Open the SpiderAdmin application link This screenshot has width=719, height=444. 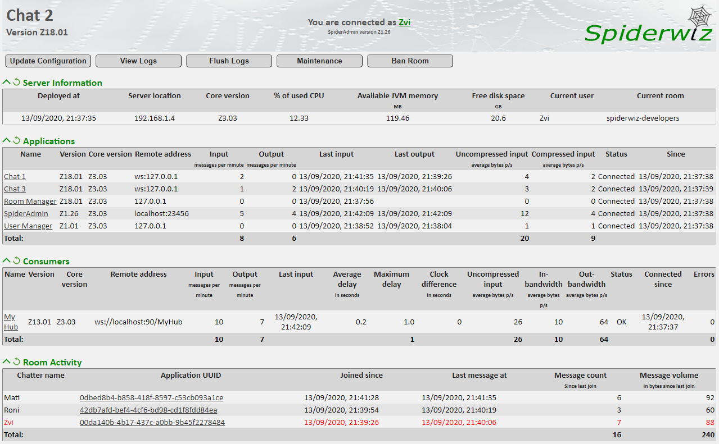click(26, 213)
